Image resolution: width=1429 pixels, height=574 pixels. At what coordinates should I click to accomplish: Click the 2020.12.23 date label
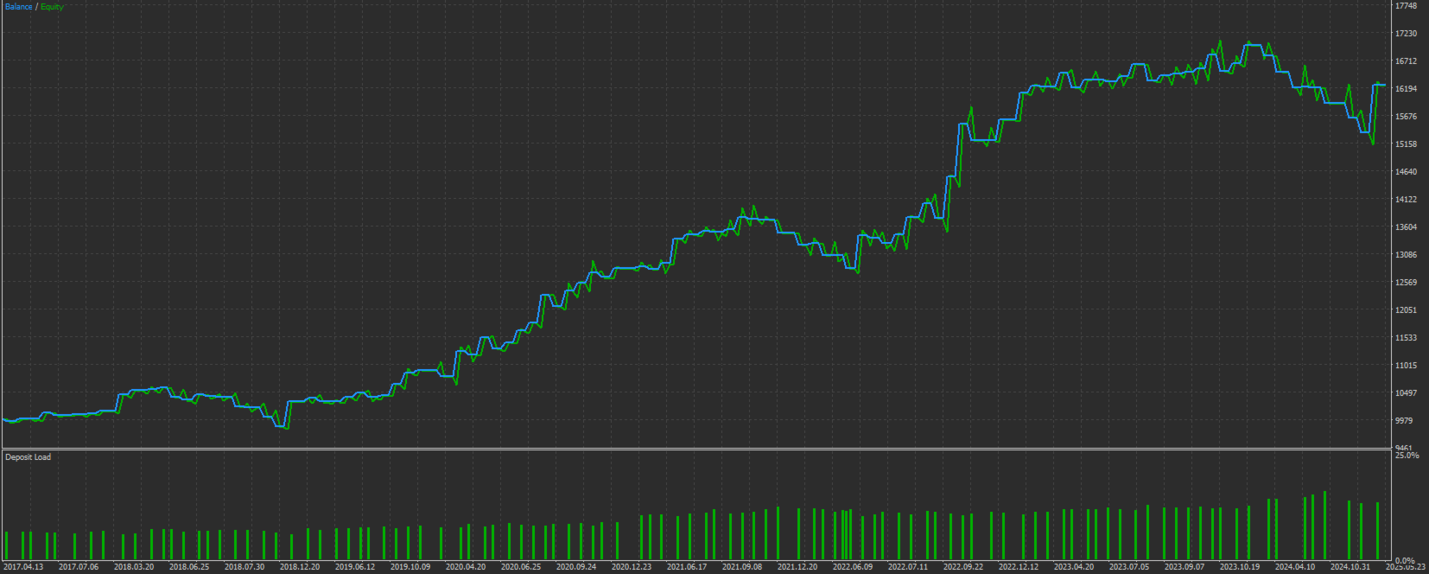632,567
